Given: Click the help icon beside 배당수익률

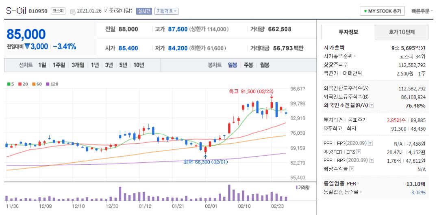Looking at the screenshot, I should click(x=352, y=169).
